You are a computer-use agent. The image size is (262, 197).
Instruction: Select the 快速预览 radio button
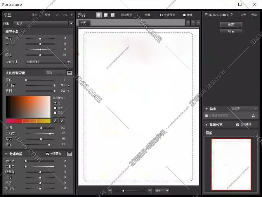coord(161,15)
